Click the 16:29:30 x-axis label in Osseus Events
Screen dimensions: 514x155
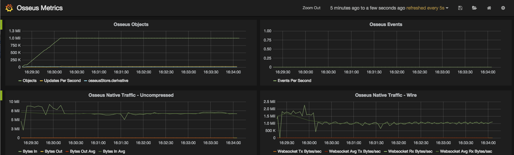tap(283, 72)
